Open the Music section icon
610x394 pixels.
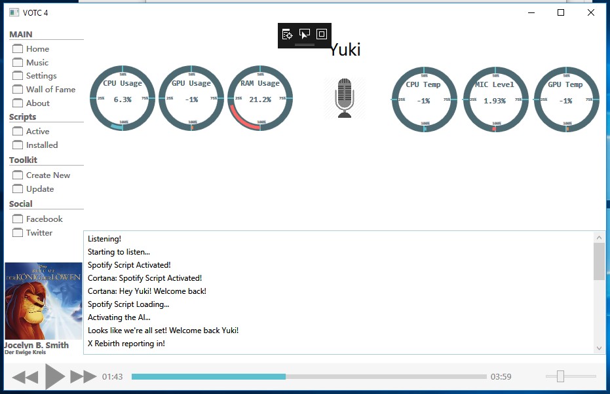click(x=17, y=62)
